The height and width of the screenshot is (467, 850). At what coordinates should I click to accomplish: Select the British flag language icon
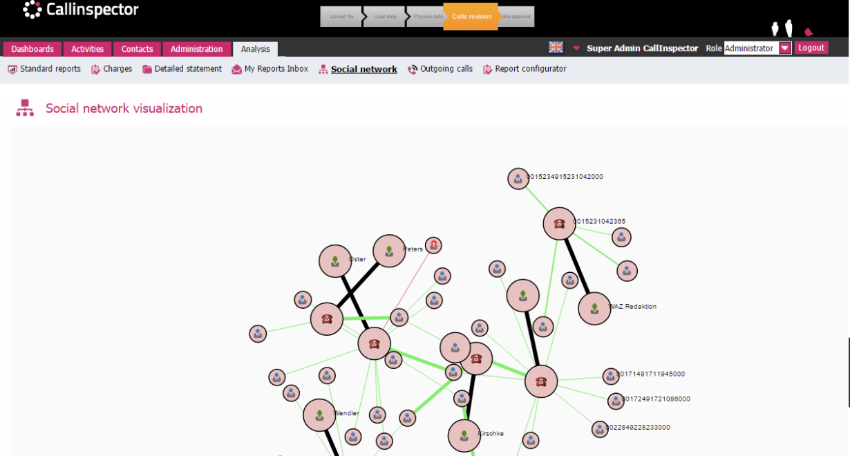point(556,47)
